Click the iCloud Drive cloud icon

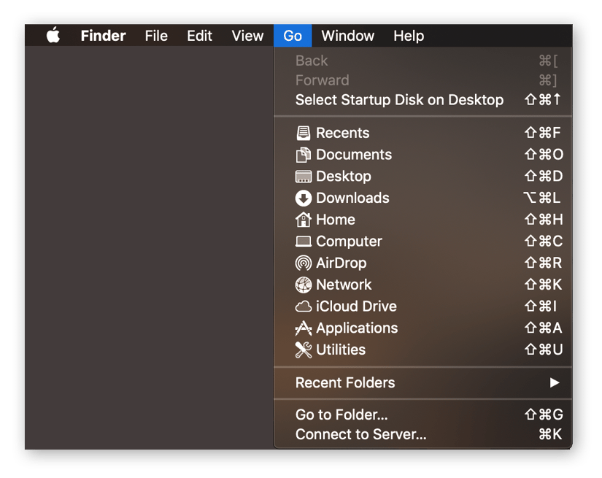coord(304,306)
